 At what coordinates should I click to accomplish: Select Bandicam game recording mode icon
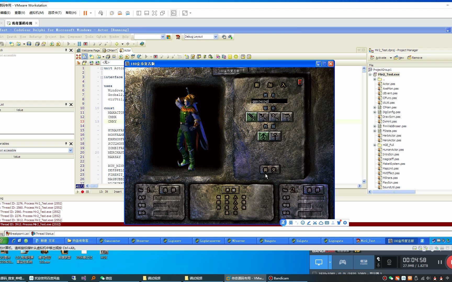click(x=343, y=262)
